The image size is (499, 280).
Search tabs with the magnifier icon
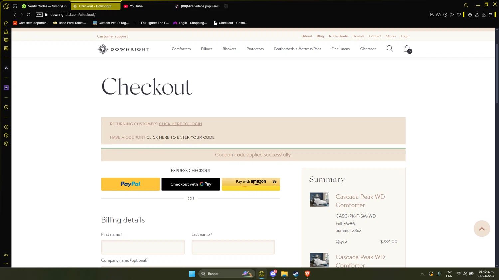[466, 5]
